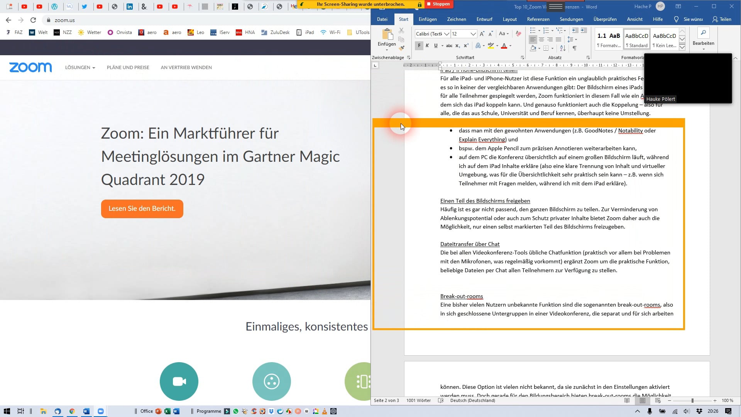Launch VLC from the Programme toolbar
The height and width of the screenshot is (417, 741).
(x=325, y=411)
